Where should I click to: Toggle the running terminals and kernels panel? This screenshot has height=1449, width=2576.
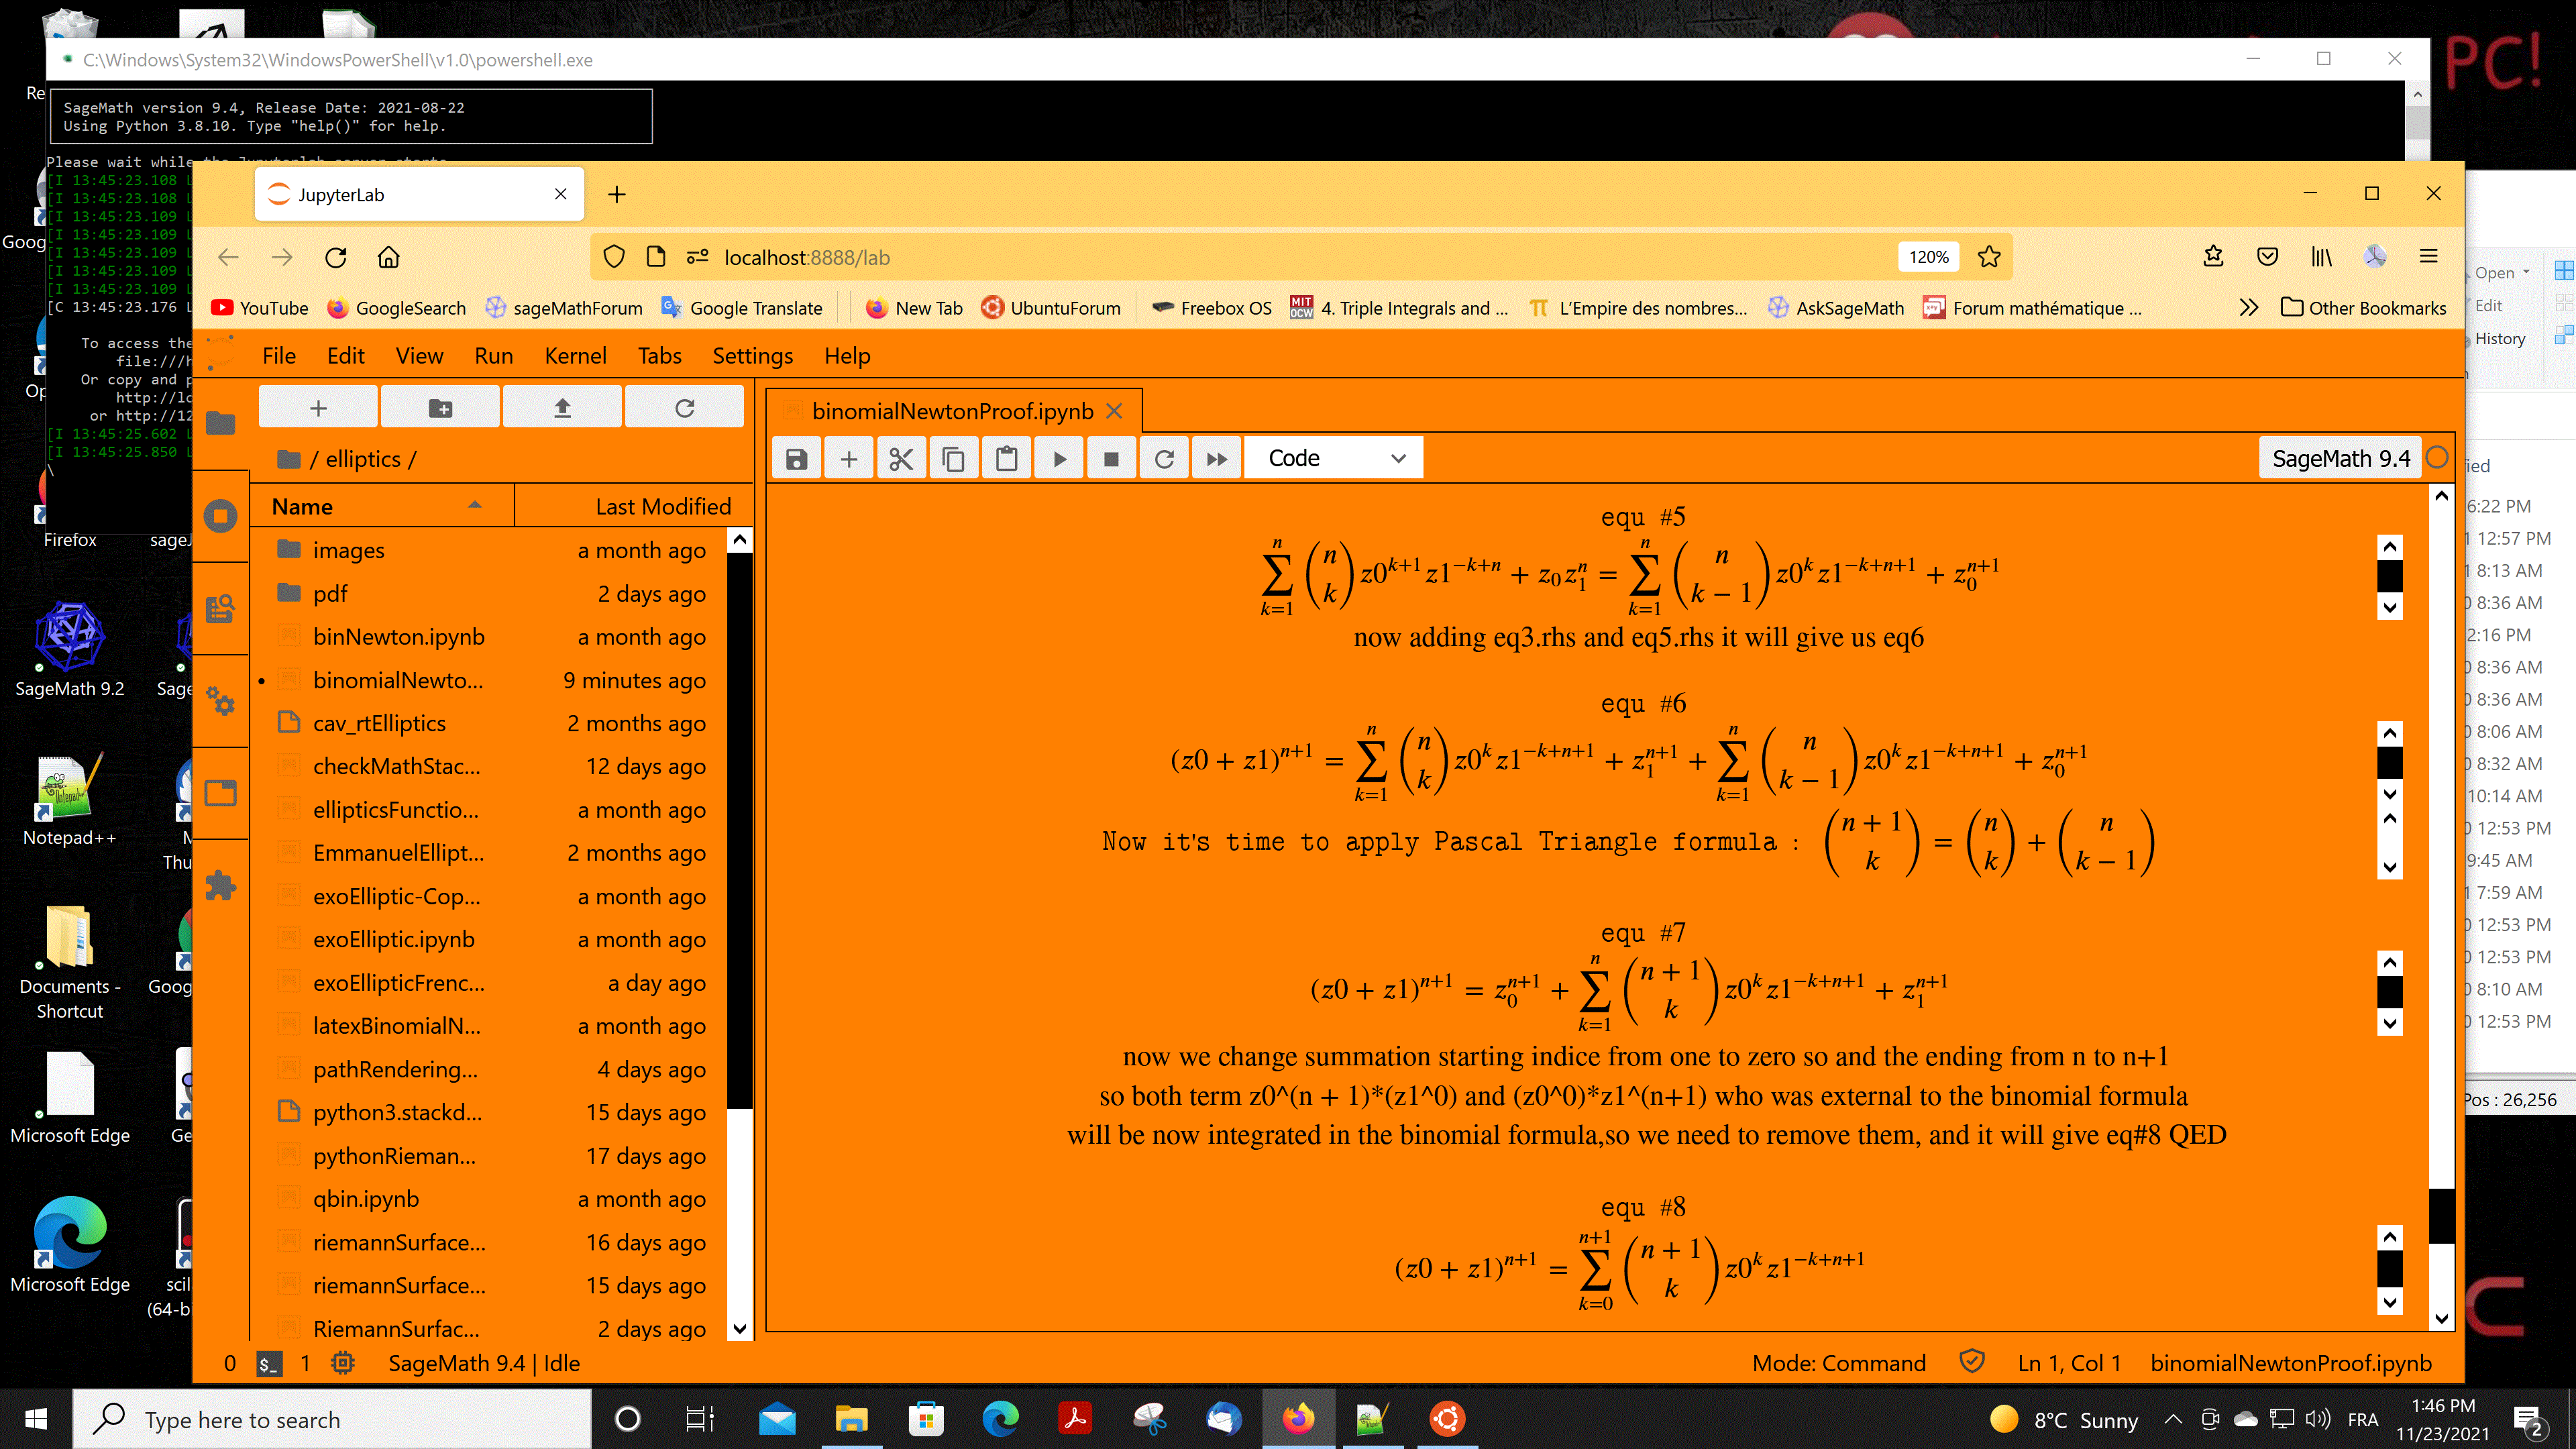[220, 515]
